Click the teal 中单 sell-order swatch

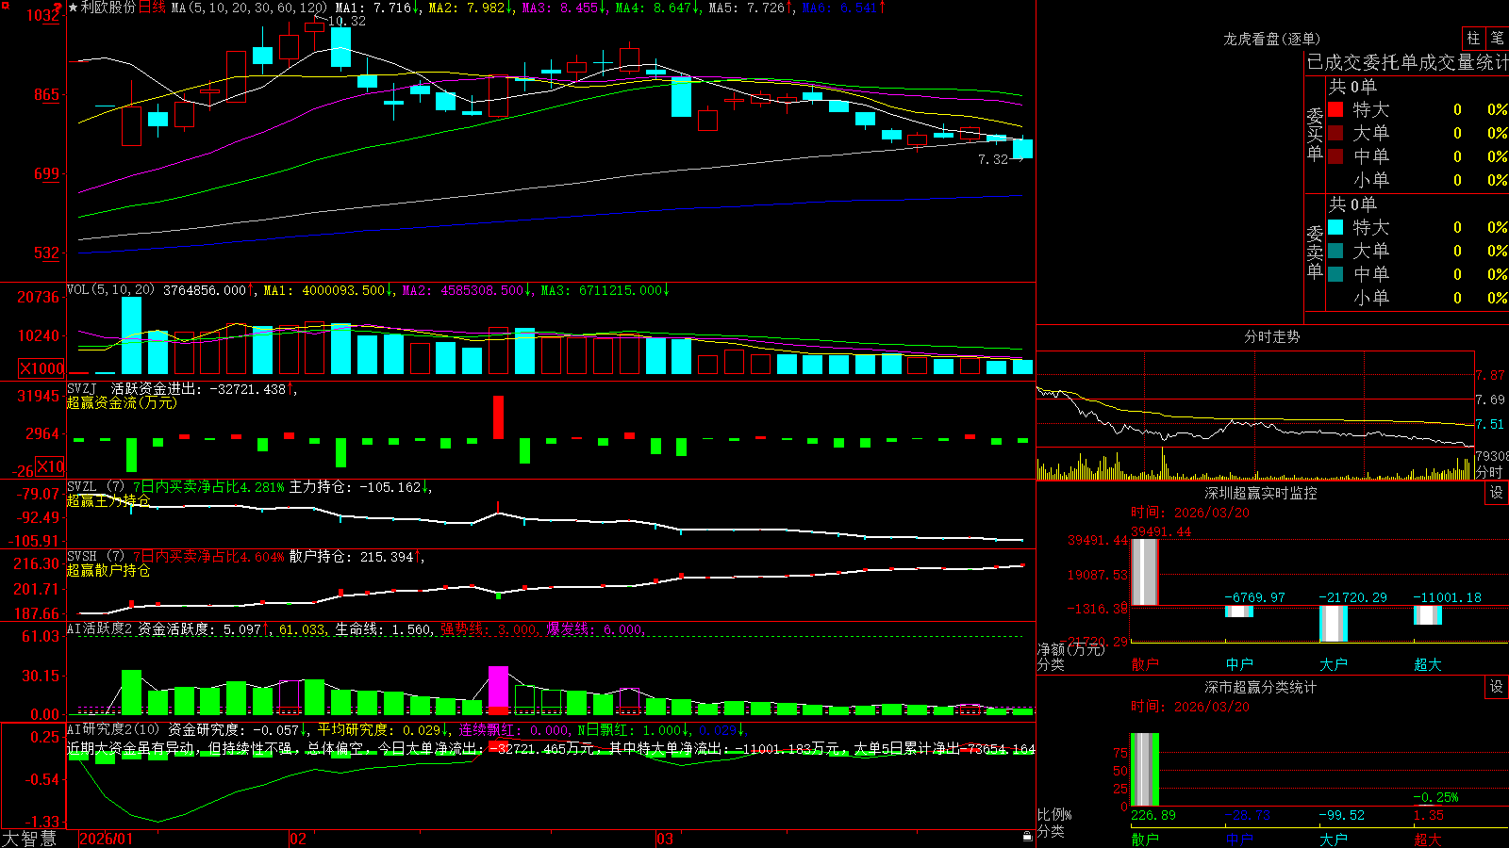point(1335,274)
